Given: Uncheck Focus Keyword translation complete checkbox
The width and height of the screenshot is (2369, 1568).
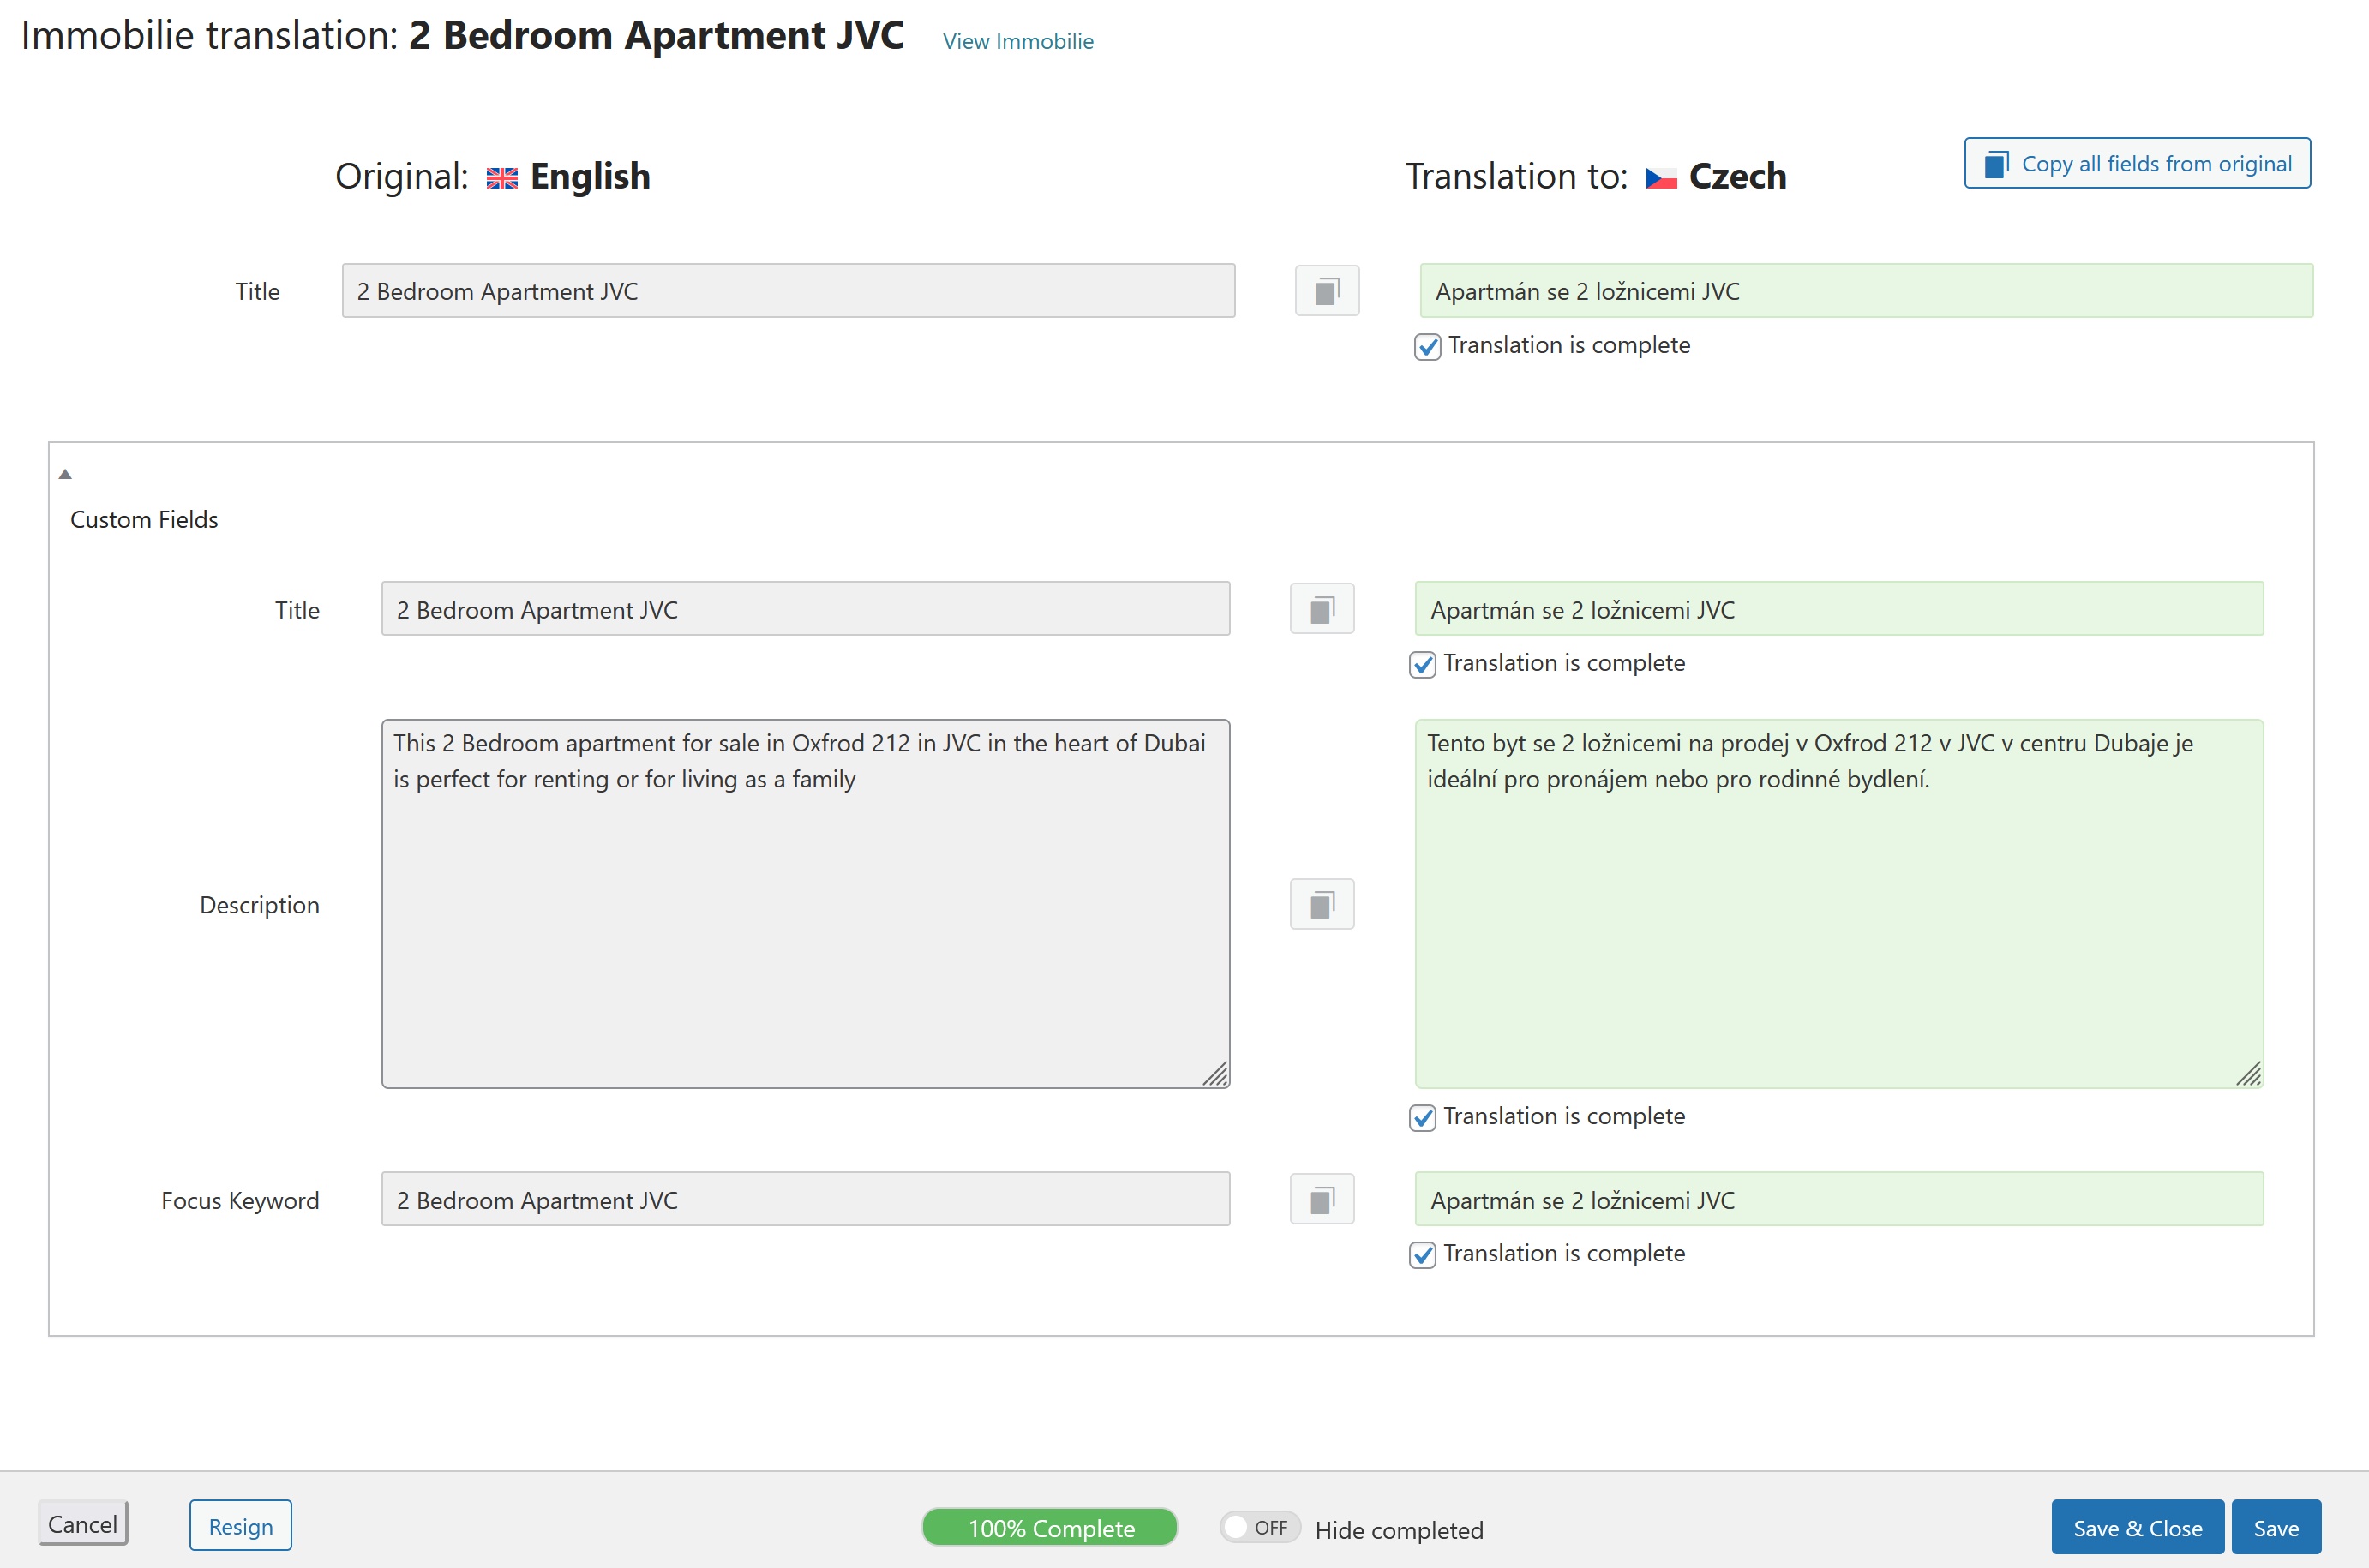Looking at the screenshot, I should point(1422,1254).
